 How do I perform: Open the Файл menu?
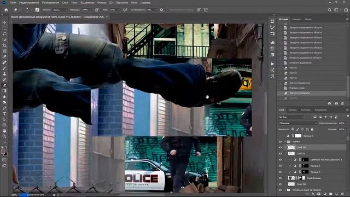[x=13, y=3]
